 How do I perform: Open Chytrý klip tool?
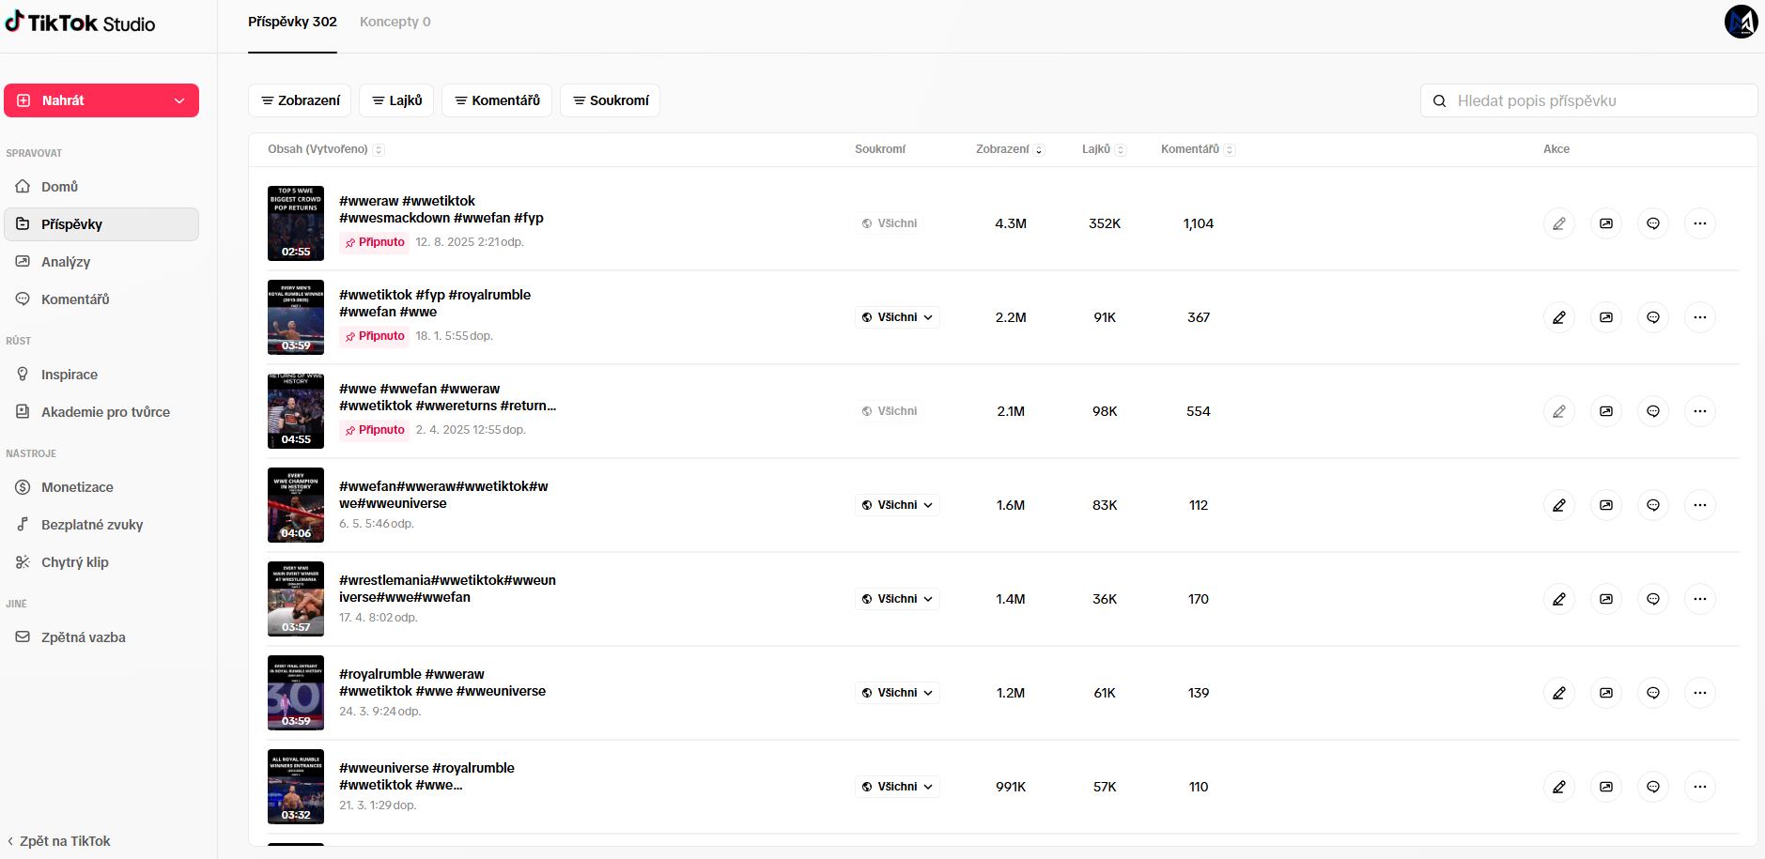click(101, 562)
